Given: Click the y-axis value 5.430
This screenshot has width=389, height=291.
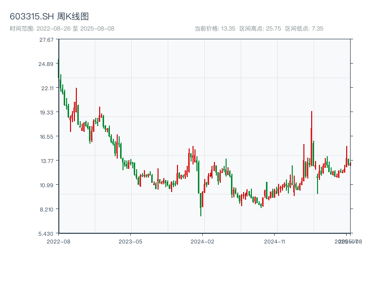Looking at the screenshot, I should 46,234.
